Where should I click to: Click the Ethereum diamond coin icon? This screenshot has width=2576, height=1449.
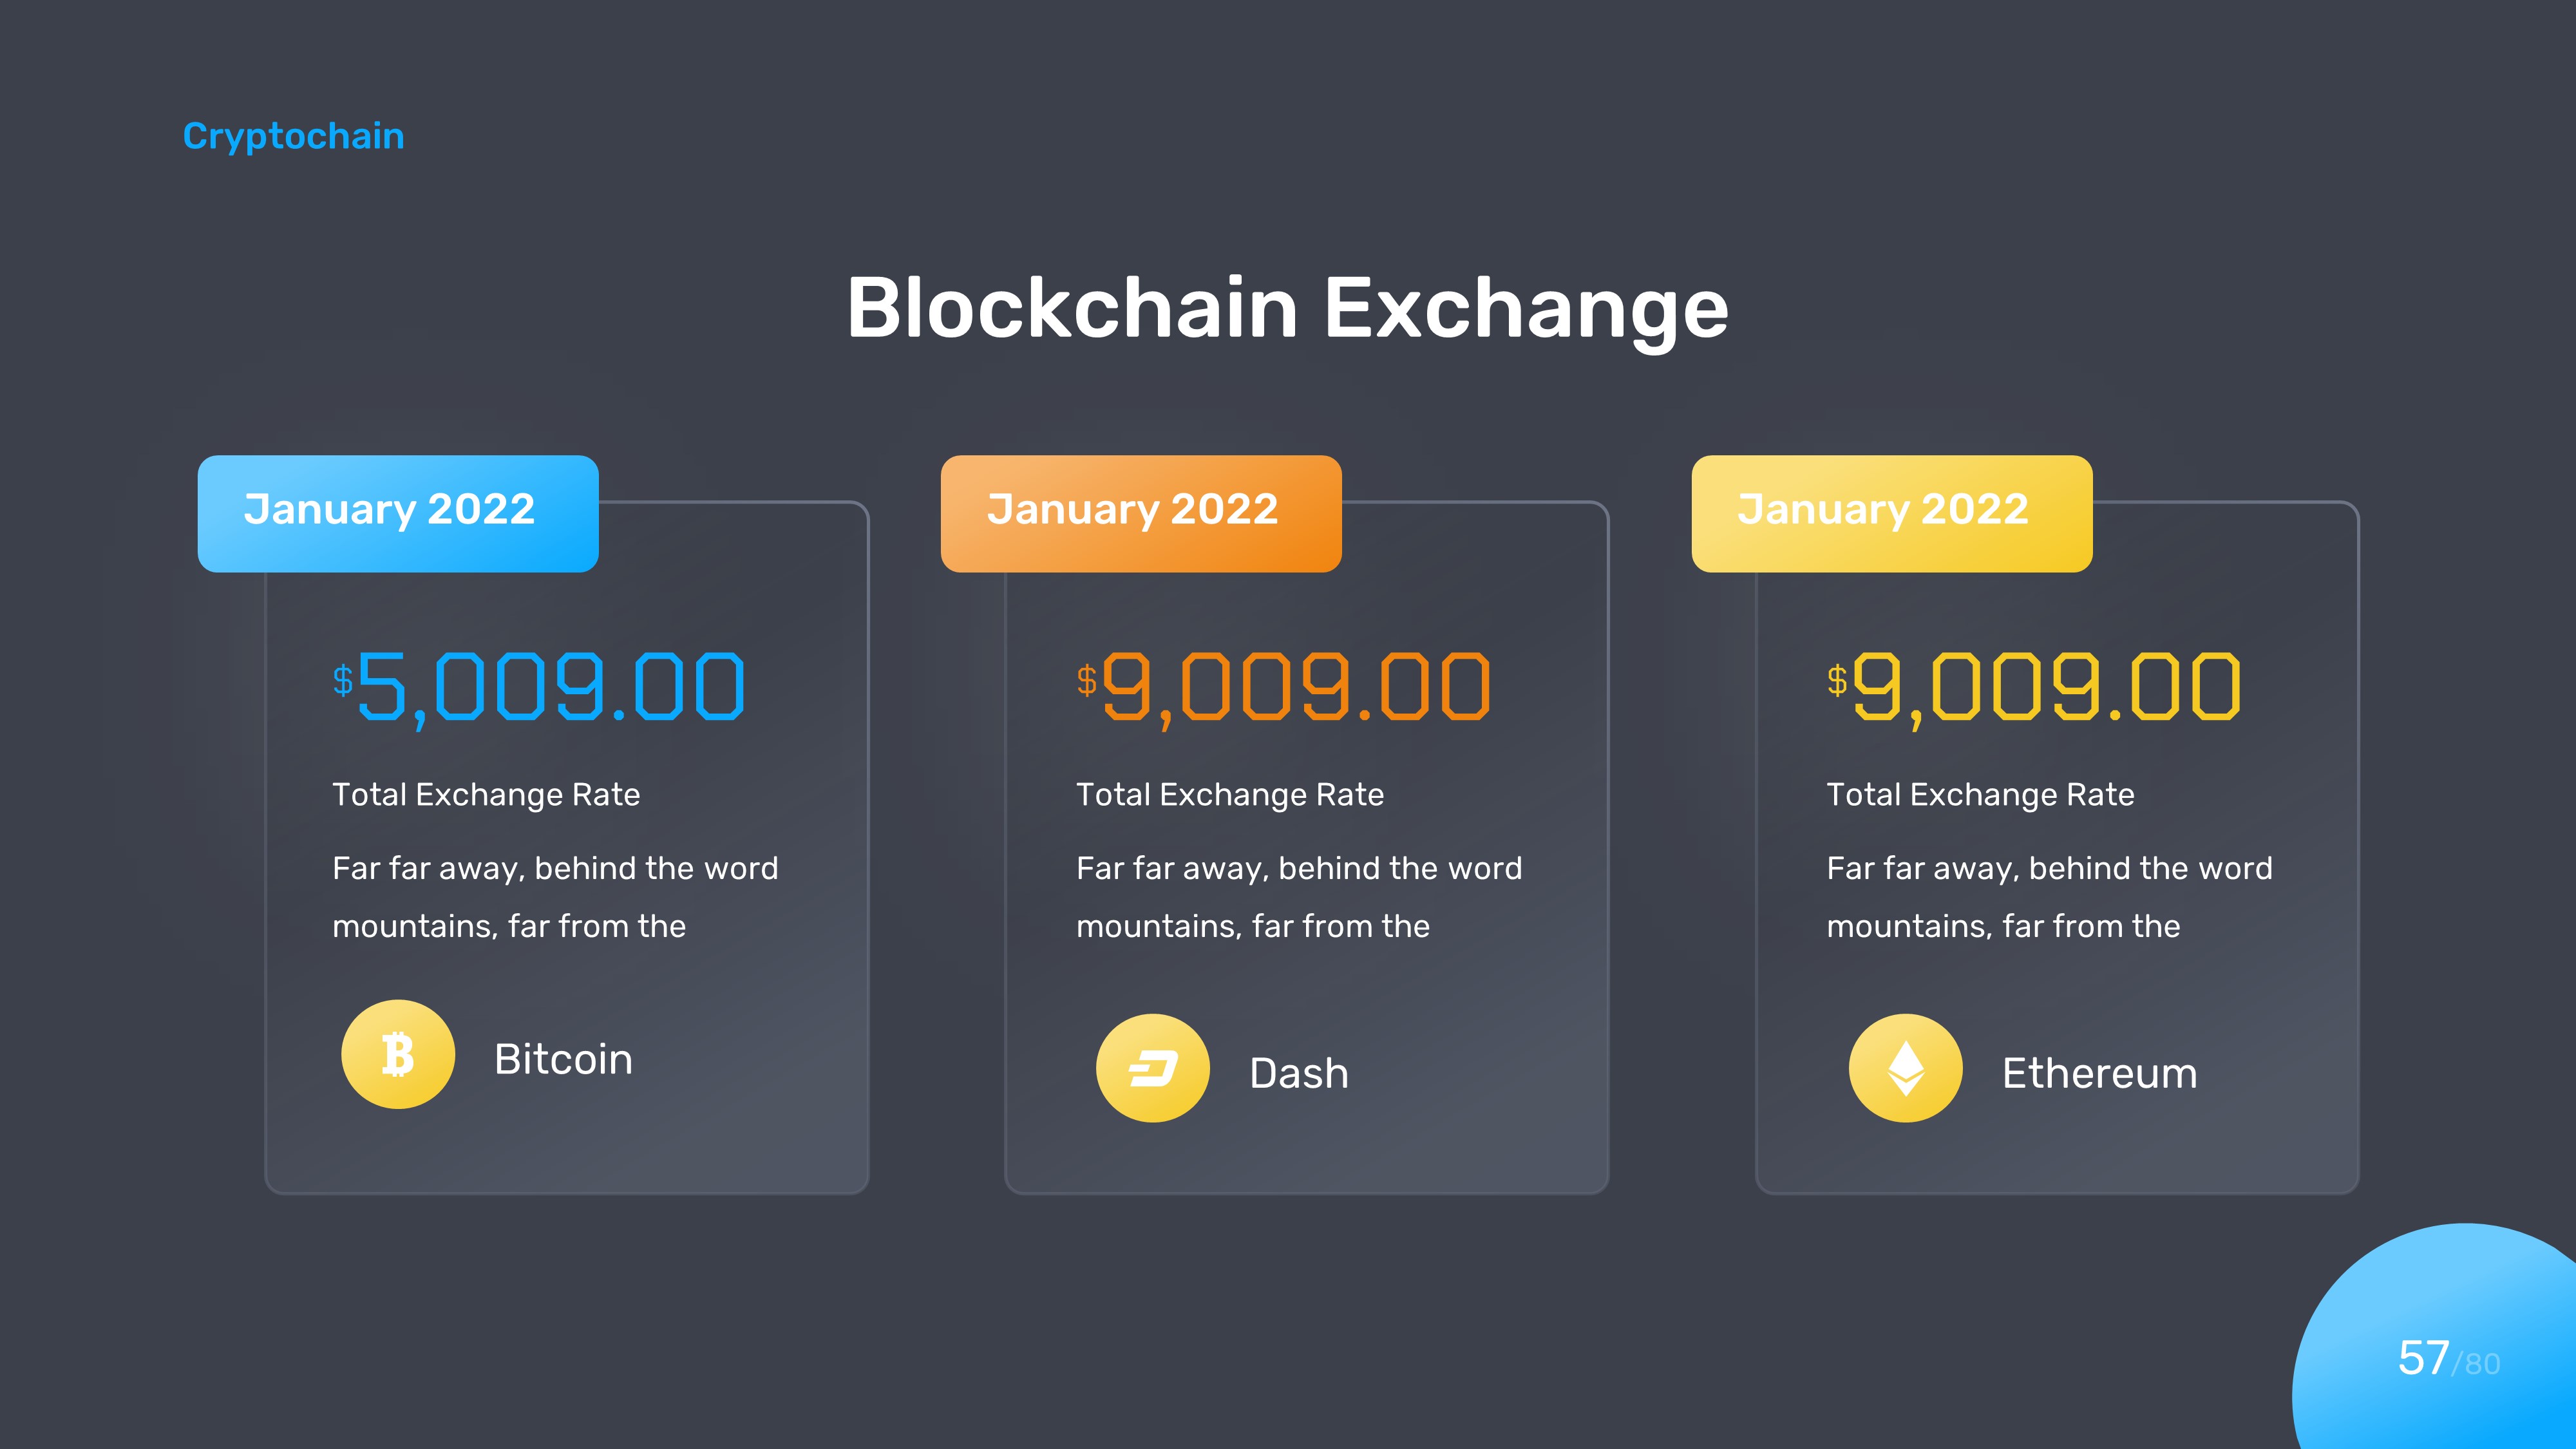1905,1069
